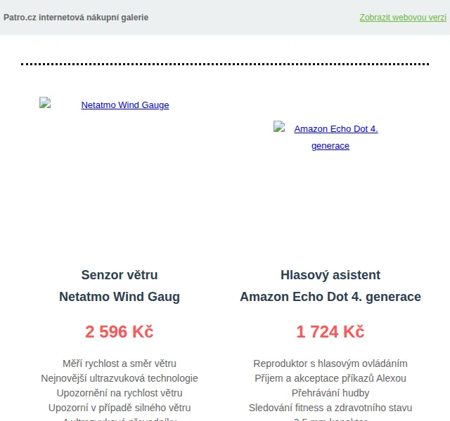Click the line 'Přehrávání hudby'

[330, 393]
